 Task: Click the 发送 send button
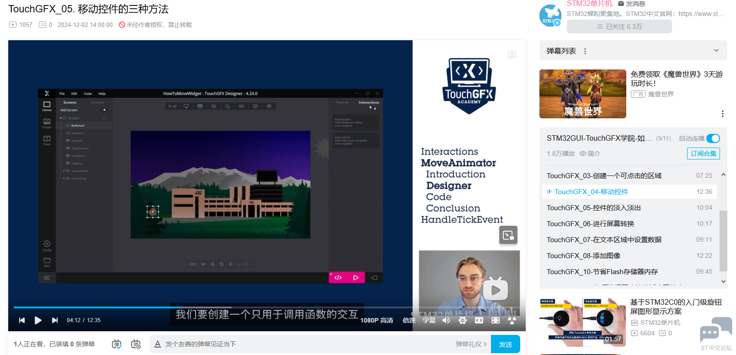coord(505,344)
